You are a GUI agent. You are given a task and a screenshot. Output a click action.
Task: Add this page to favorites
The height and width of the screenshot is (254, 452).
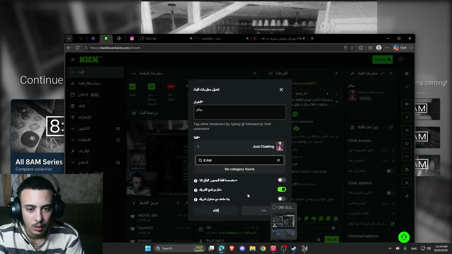pos(352,48)
